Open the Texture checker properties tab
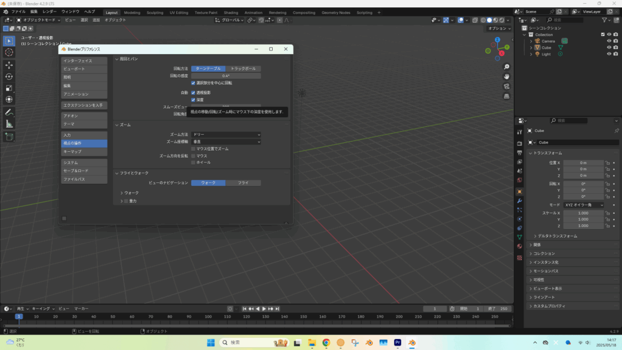 click(520, 258)
